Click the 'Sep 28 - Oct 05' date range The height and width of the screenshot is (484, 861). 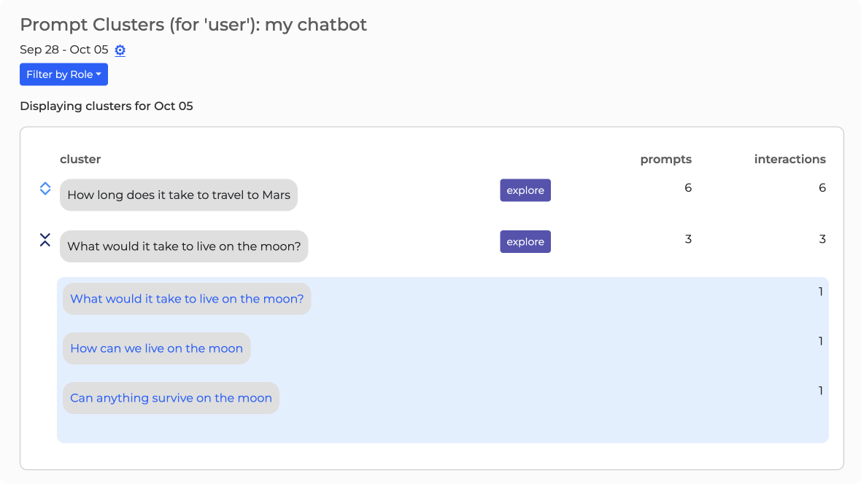pos(64,50)
